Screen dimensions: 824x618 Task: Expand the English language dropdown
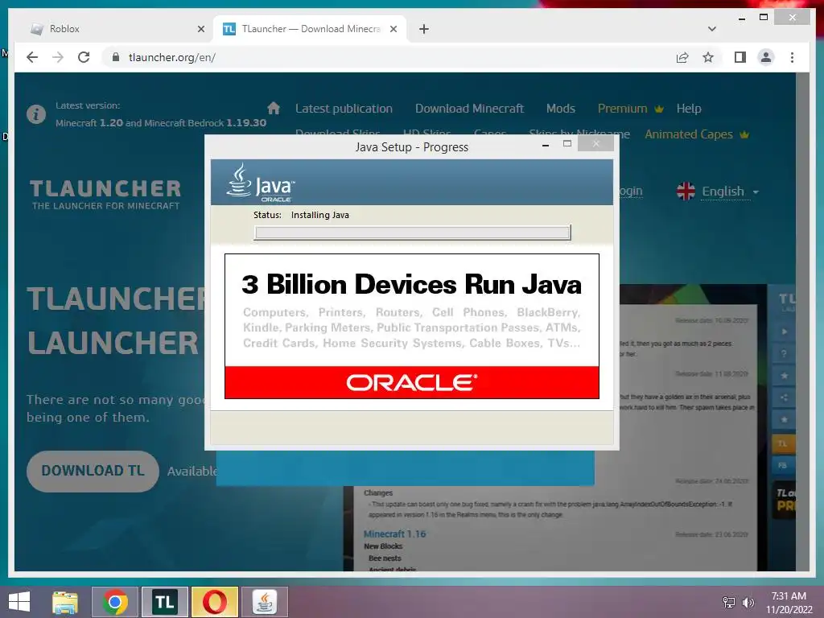click(731, 192)
